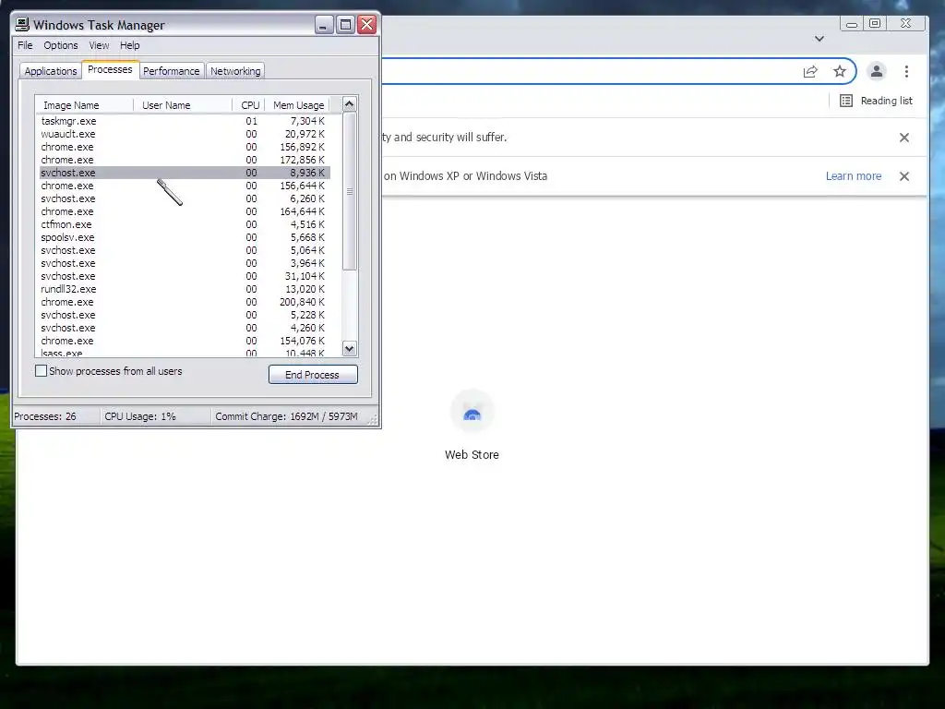Select chrome.exe using 154,076 K
This screenshot has height=709, width=945.
[185, 342]
